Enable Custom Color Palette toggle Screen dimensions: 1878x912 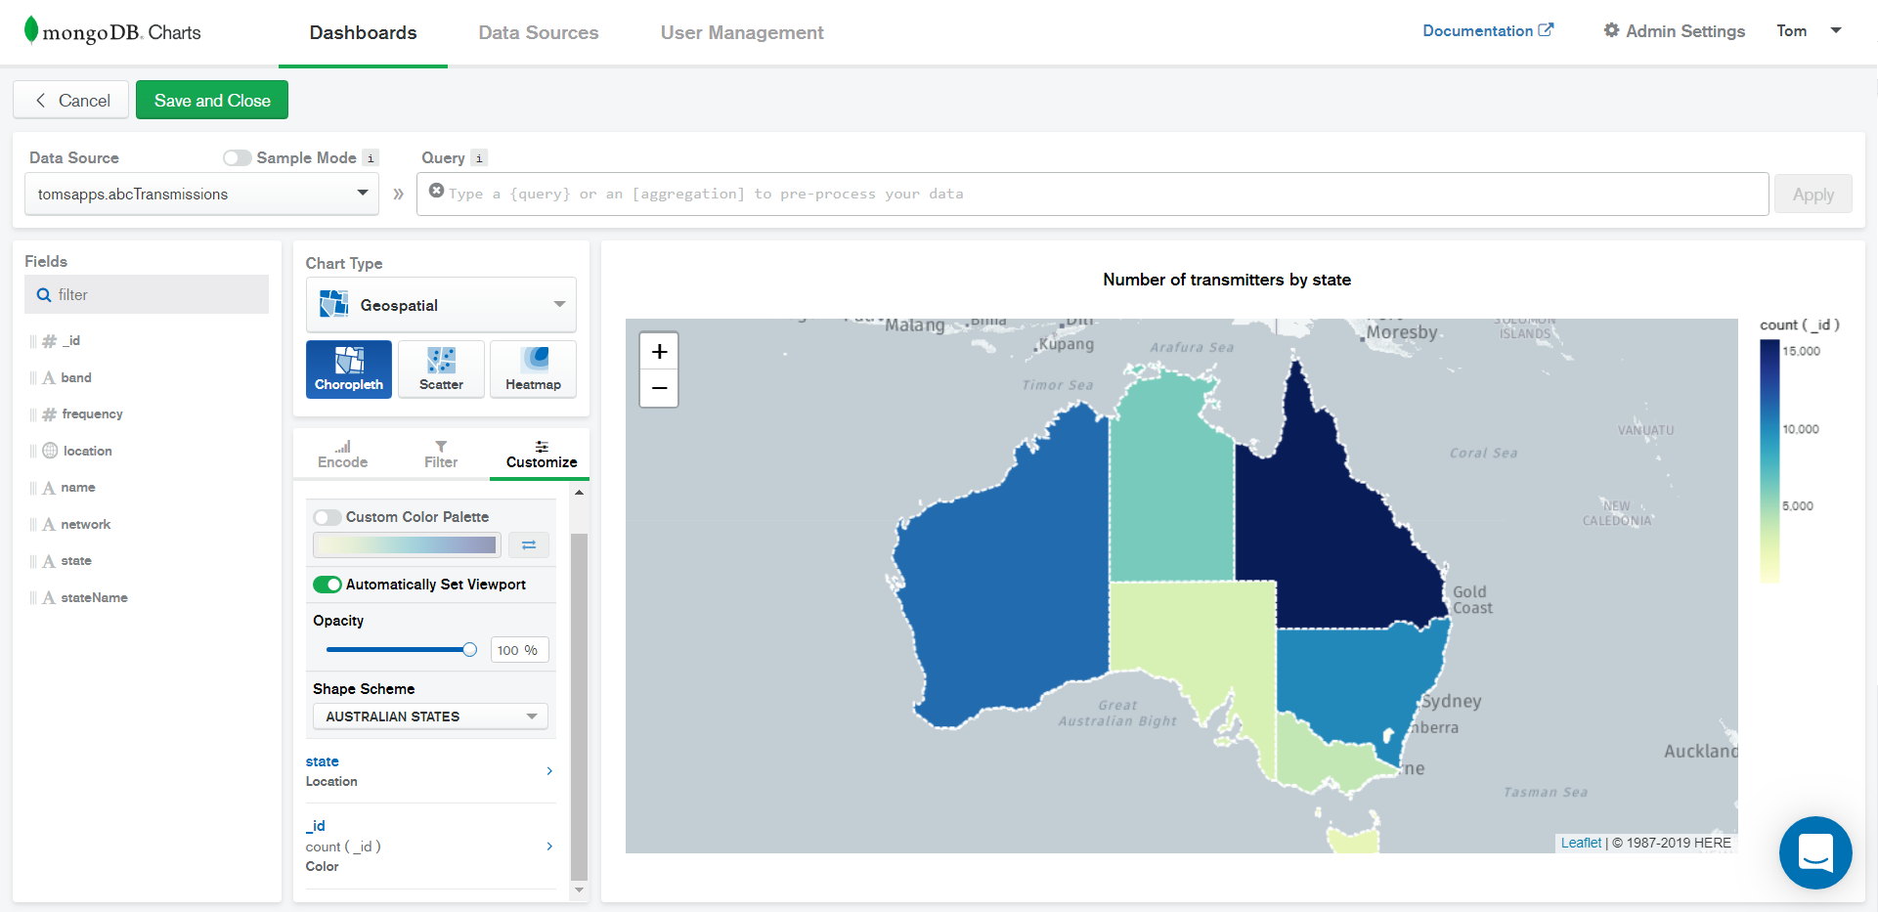tap(327, 517)
